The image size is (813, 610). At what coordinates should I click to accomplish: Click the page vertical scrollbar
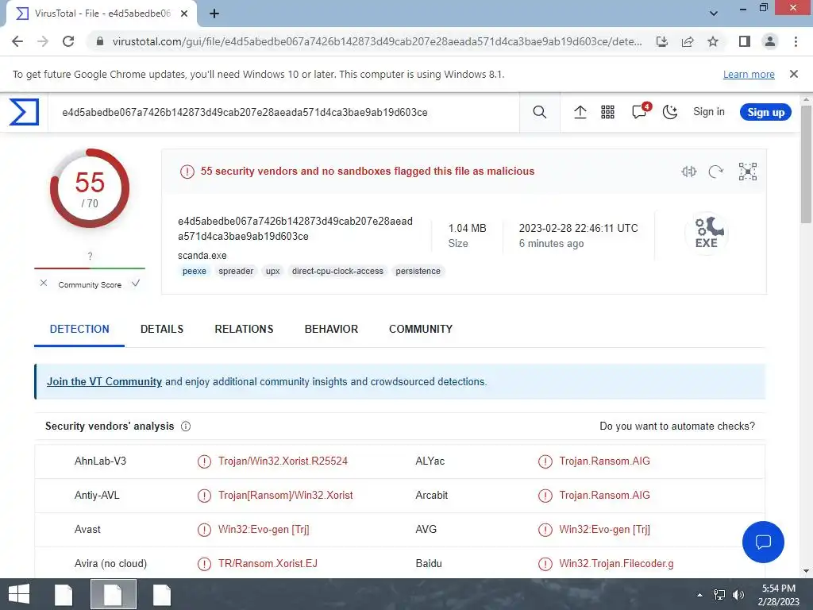coord(807,165)
